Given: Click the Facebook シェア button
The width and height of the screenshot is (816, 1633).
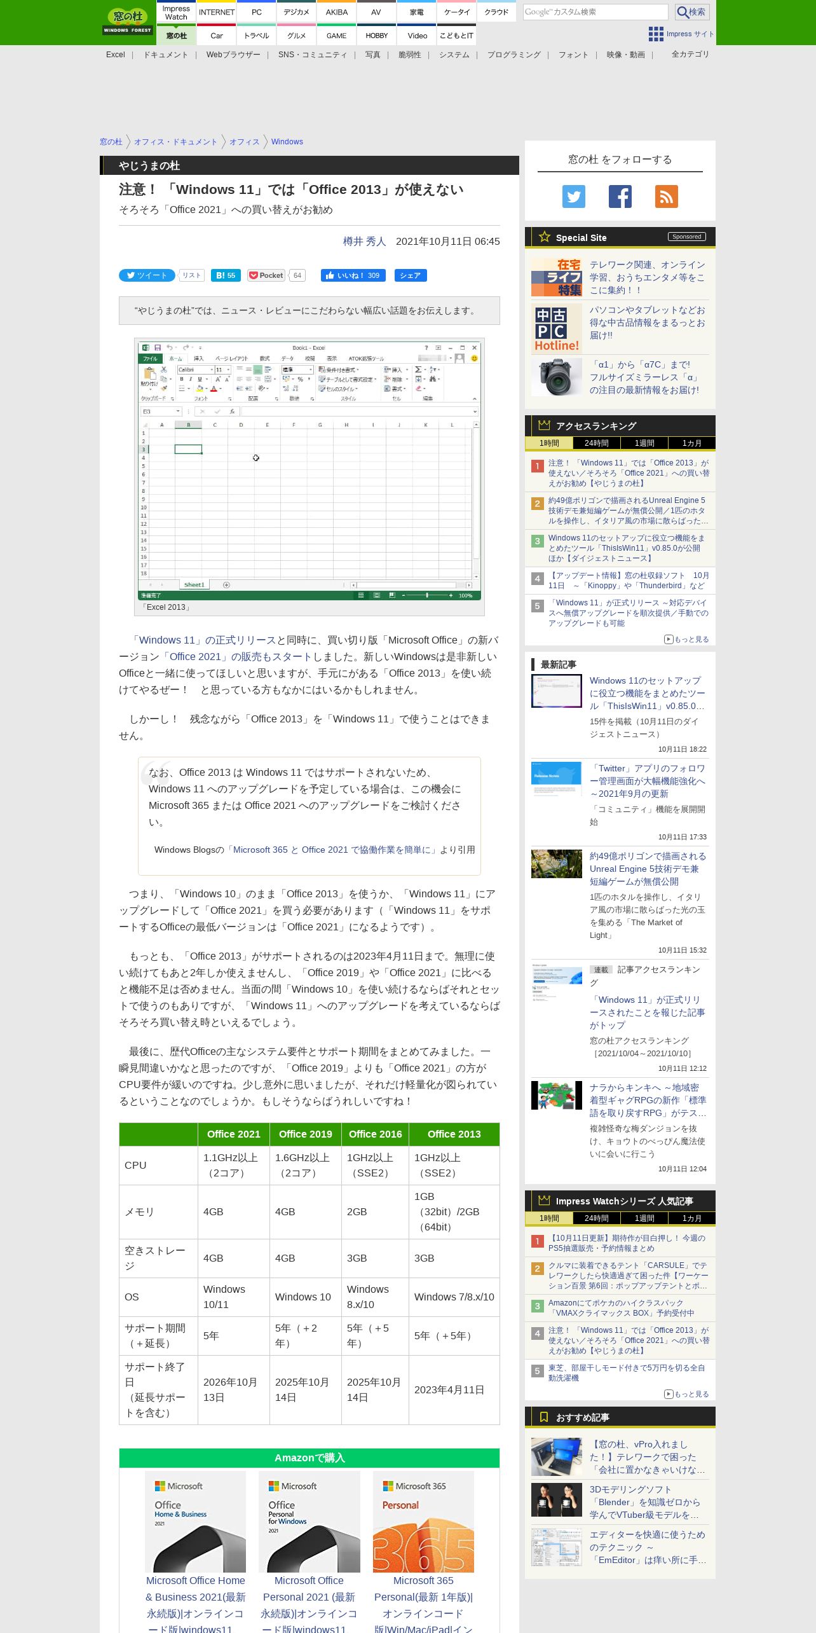Looking at the screenshot, I should click(x=411, y=275).
